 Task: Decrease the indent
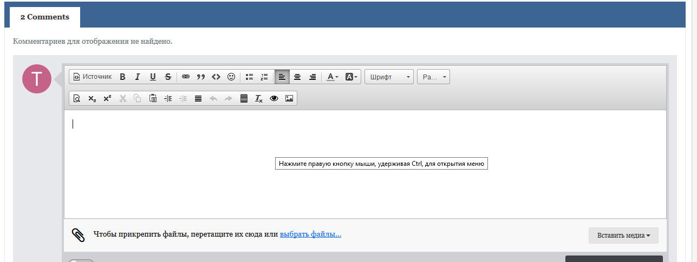[x=183, y=98]
